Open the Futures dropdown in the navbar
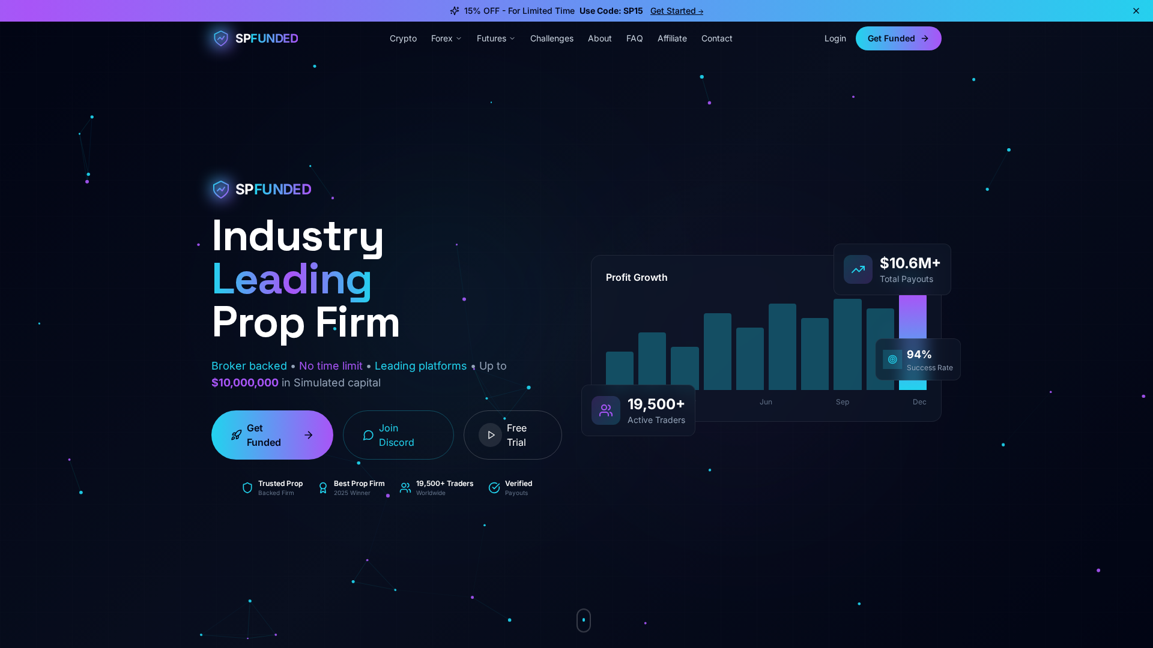1153x648 pixels. coord(495,38)
